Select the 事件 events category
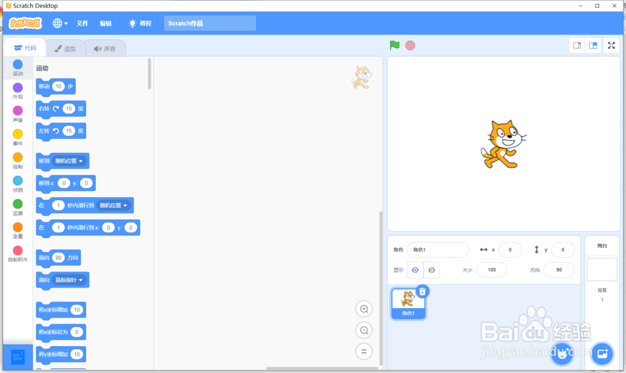The height and width of the screenshot is (373, 626). pos(18,138)
